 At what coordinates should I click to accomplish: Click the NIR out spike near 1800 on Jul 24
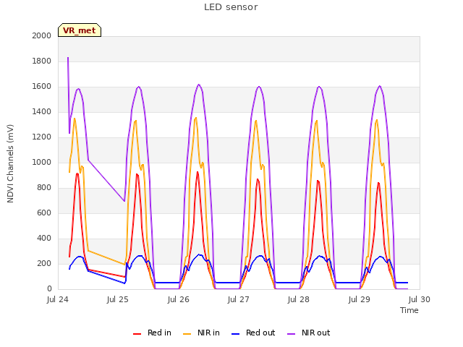[68, 58]
